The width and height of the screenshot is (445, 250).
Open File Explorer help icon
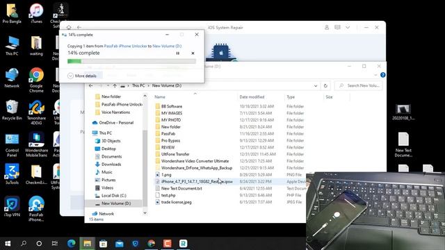(383, 75)
